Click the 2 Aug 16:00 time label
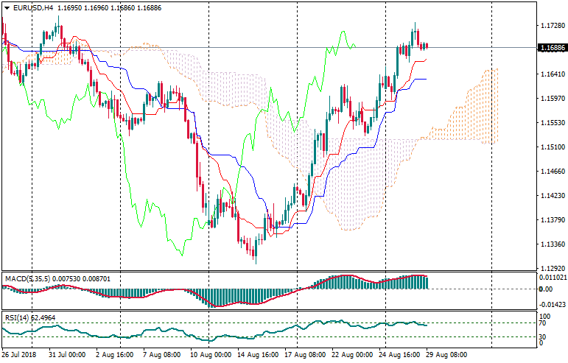Screen dimensions: 568x363 [113, 355]
